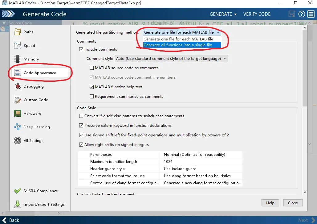Select the Speed settings icon
Screen dimensions: 317x224
(17, 46)
